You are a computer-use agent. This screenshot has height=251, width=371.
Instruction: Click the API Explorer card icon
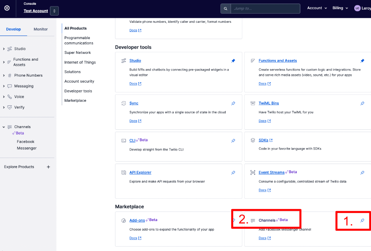[x=124, y=173]
